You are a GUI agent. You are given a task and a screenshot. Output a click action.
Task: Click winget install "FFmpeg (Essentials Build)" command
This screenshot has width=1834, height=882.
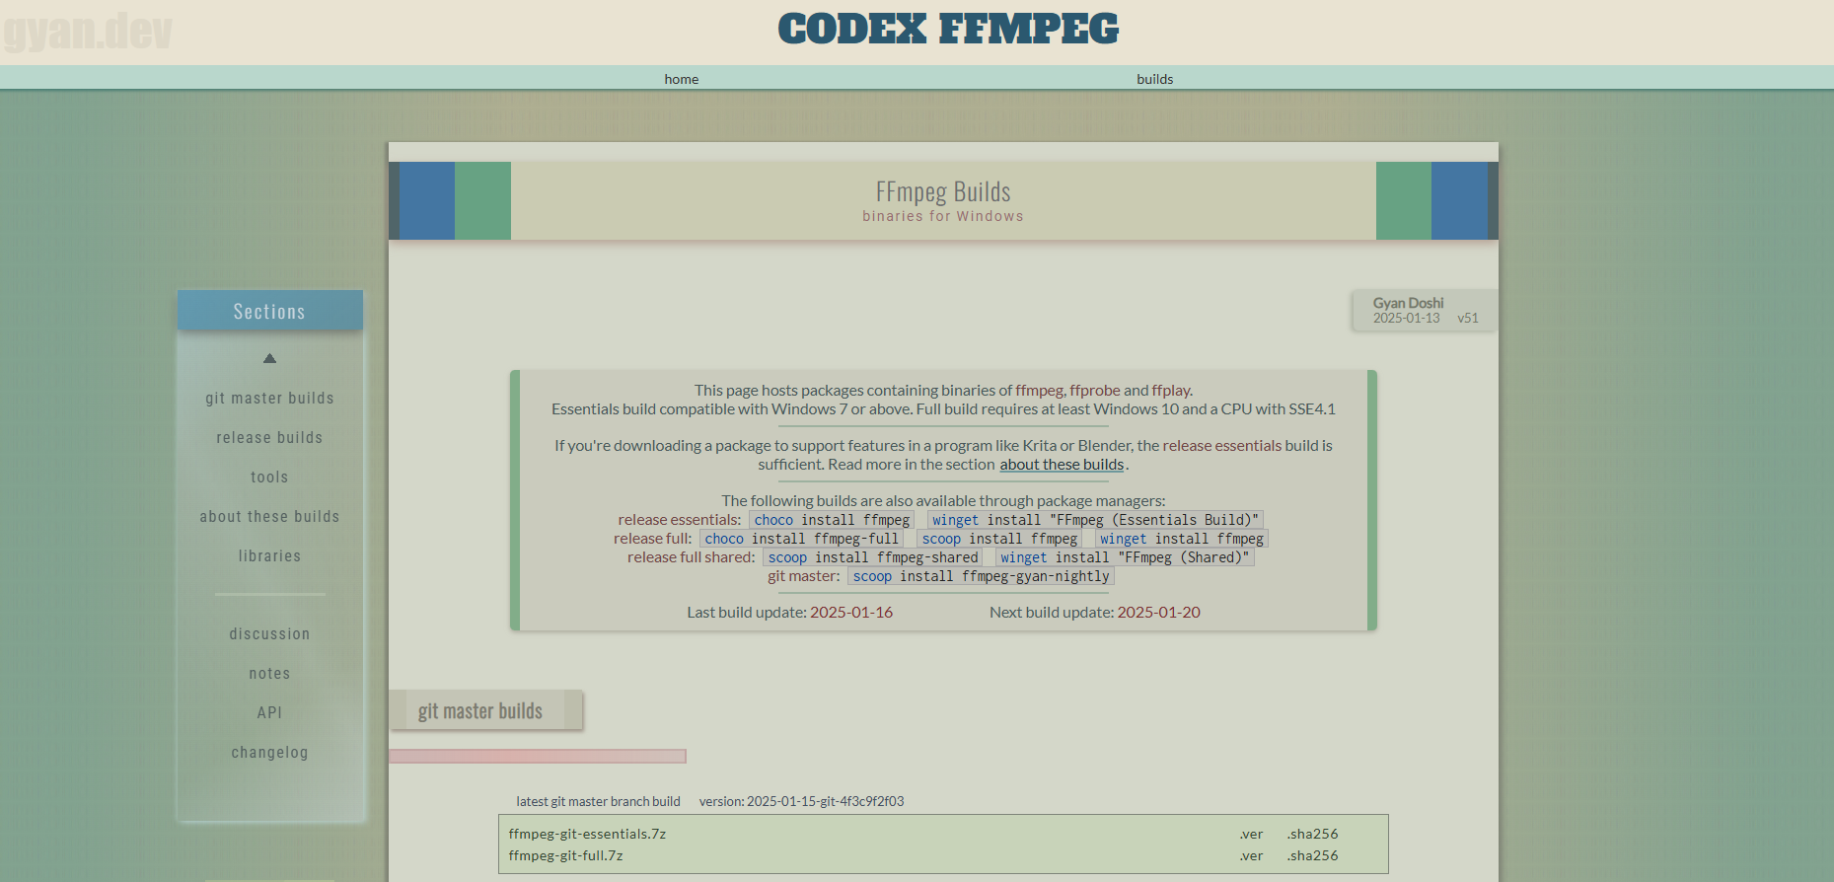pyautogui.click(x=1095, y=520)
